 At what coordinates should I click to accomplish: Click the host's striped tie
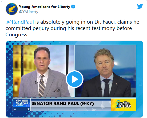(x=42, y=86)
